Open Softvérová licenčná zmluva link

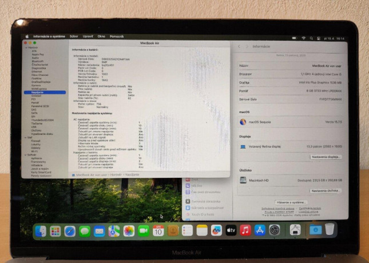coord(277,209)
